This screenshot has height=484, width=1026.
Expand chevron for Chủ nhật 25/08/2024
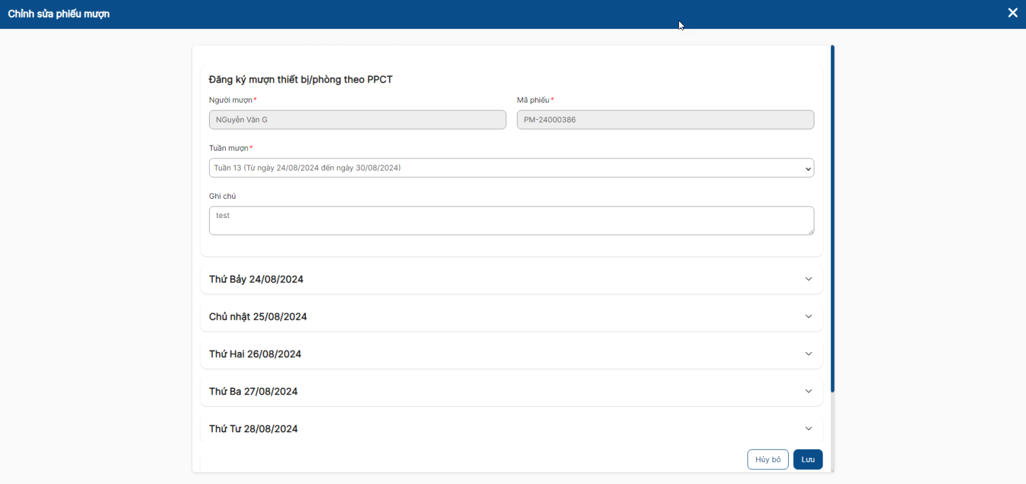click(809, 317)
